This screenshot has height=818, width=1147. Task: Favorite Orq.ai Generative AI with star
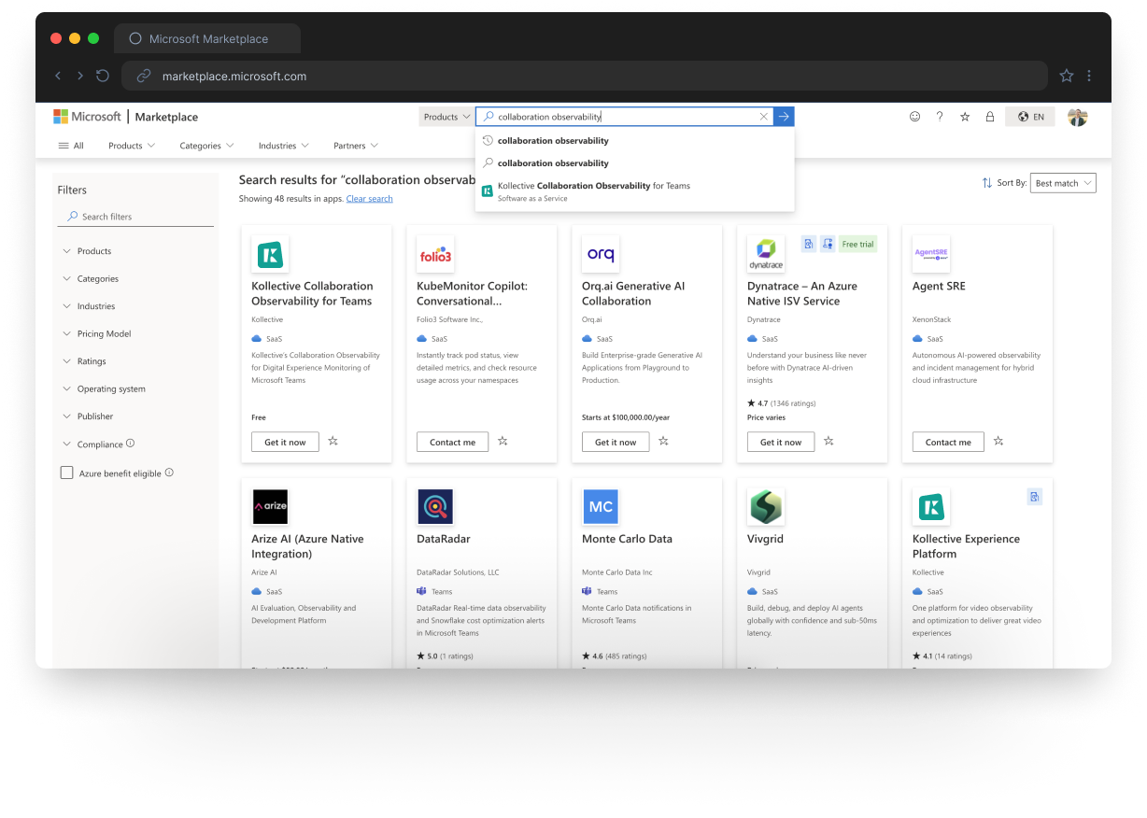(x=663, y=441)
